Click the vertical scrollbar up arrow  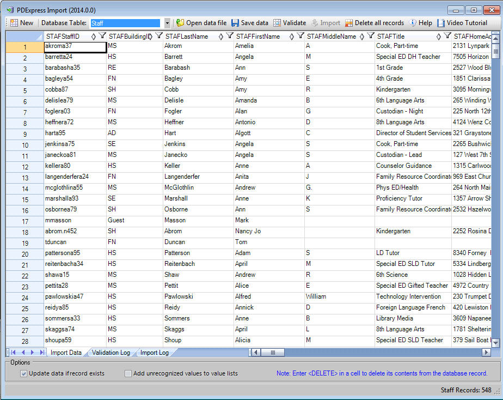point(495,39)
